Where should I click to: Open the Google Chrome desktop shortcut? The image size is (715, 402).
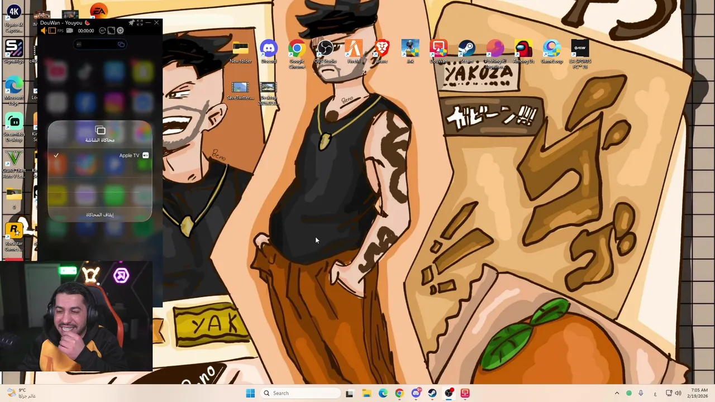[297, 54]
